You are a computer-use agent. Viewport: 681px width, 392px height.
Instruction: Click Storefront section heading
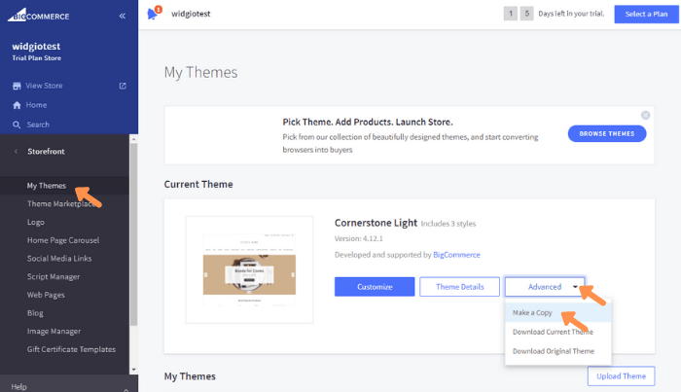pyautogui.click(x=46, y=152)
